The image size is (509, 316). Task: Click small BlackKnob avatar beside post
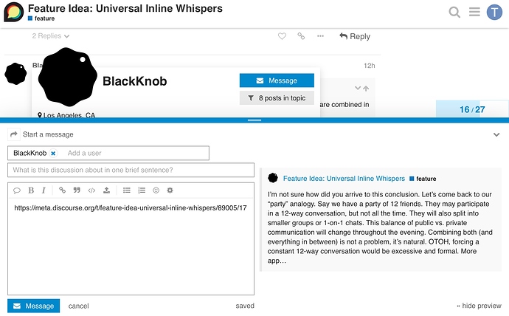(15, 74)
